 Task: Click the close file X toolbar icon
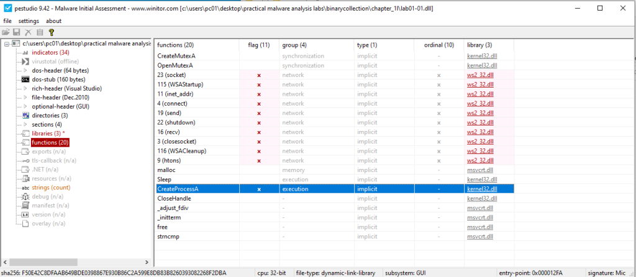28,32
